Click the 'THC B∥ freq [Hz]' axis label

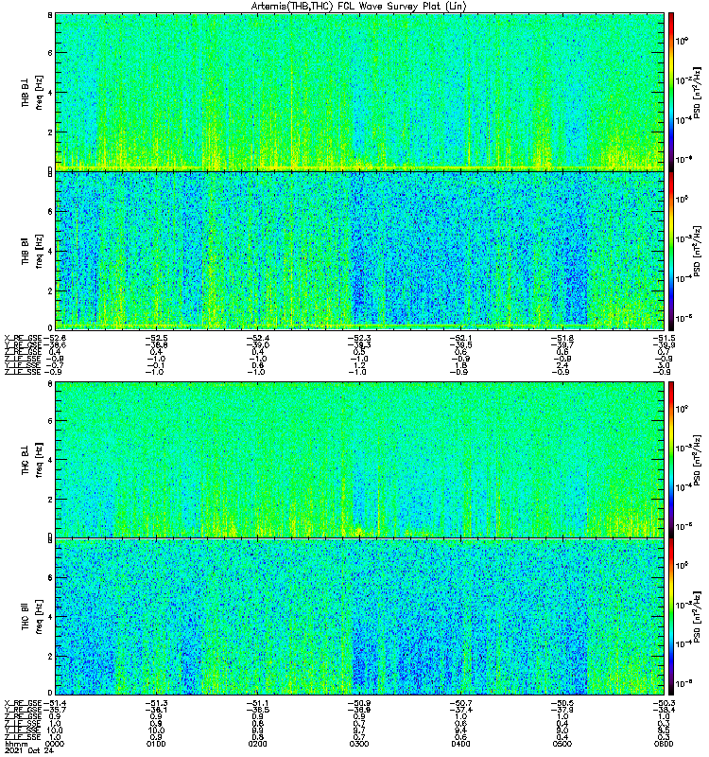pos(32,617)
